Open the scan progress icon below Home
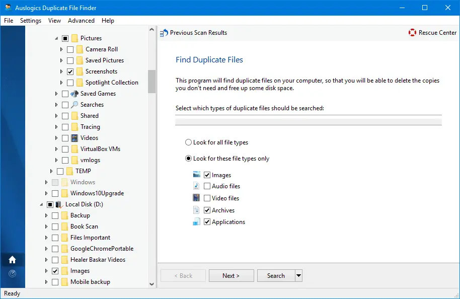The image size is (460, 299). tap(12, 273)
